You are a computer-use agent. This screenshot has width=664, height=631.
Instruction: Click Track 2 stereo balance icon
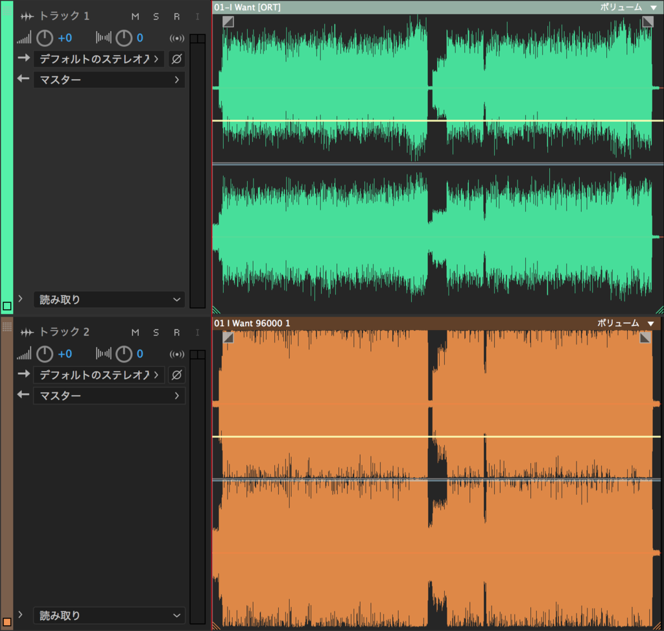(x=104, y=353)
